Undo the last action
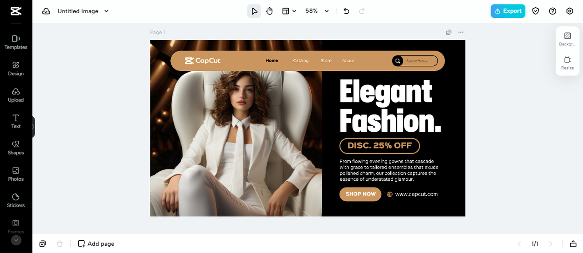The image size is (583, 253). pyautogui.click(x=347, y=11)
